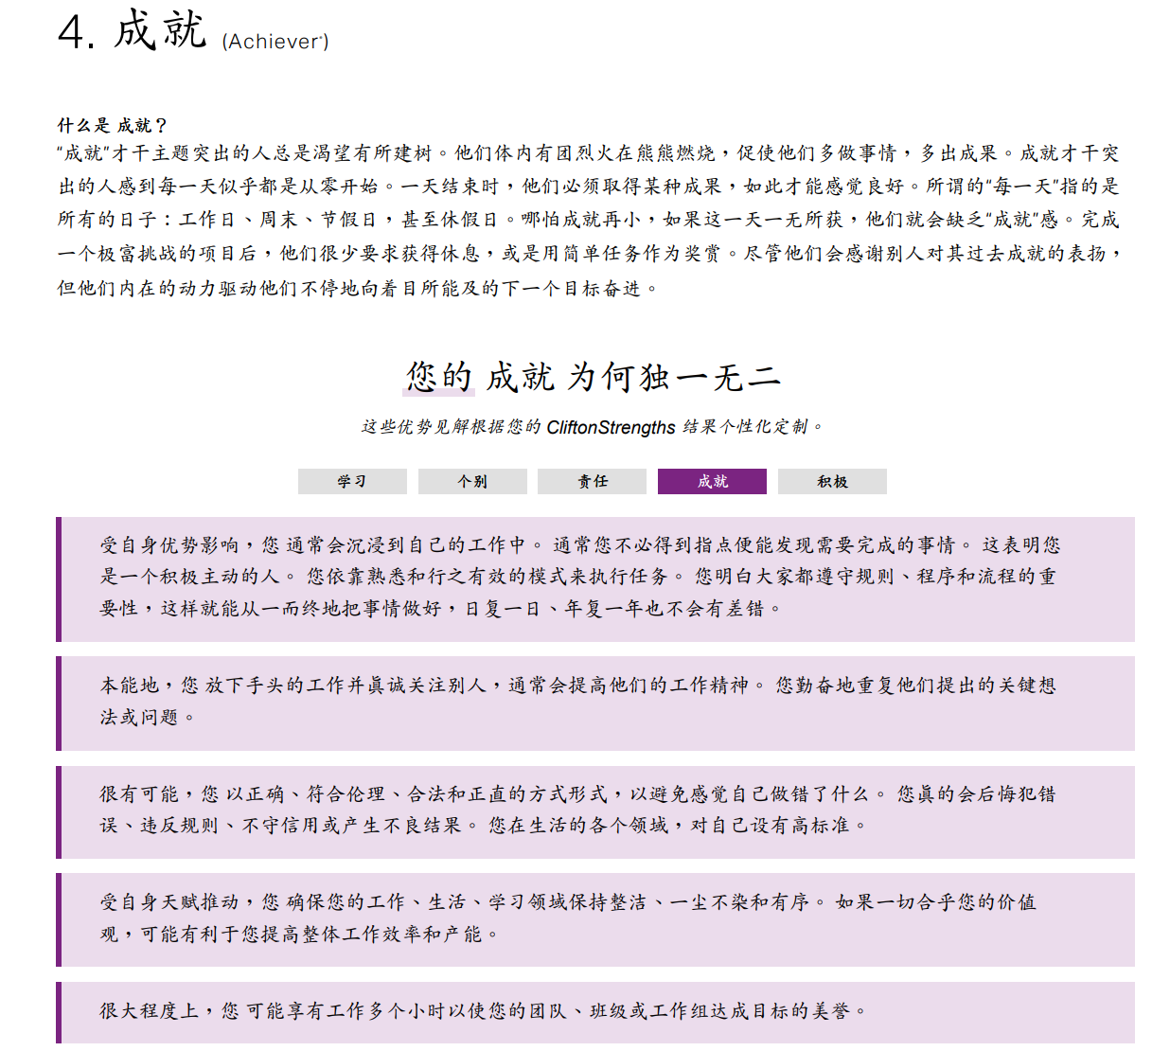
Task: Select the insight box starting with 本能地
Action: 594,702
